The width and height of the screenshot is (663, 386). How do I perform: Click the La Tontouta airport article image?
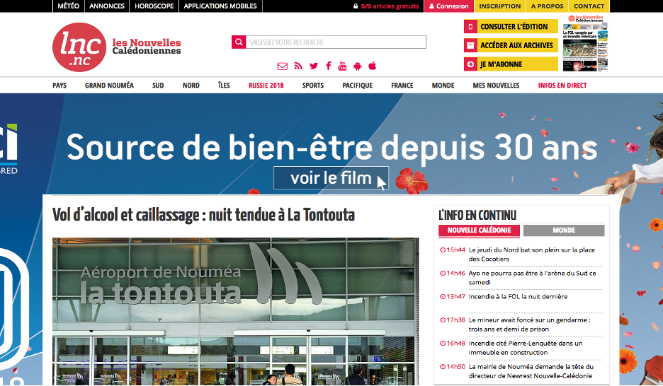point(235,311)
